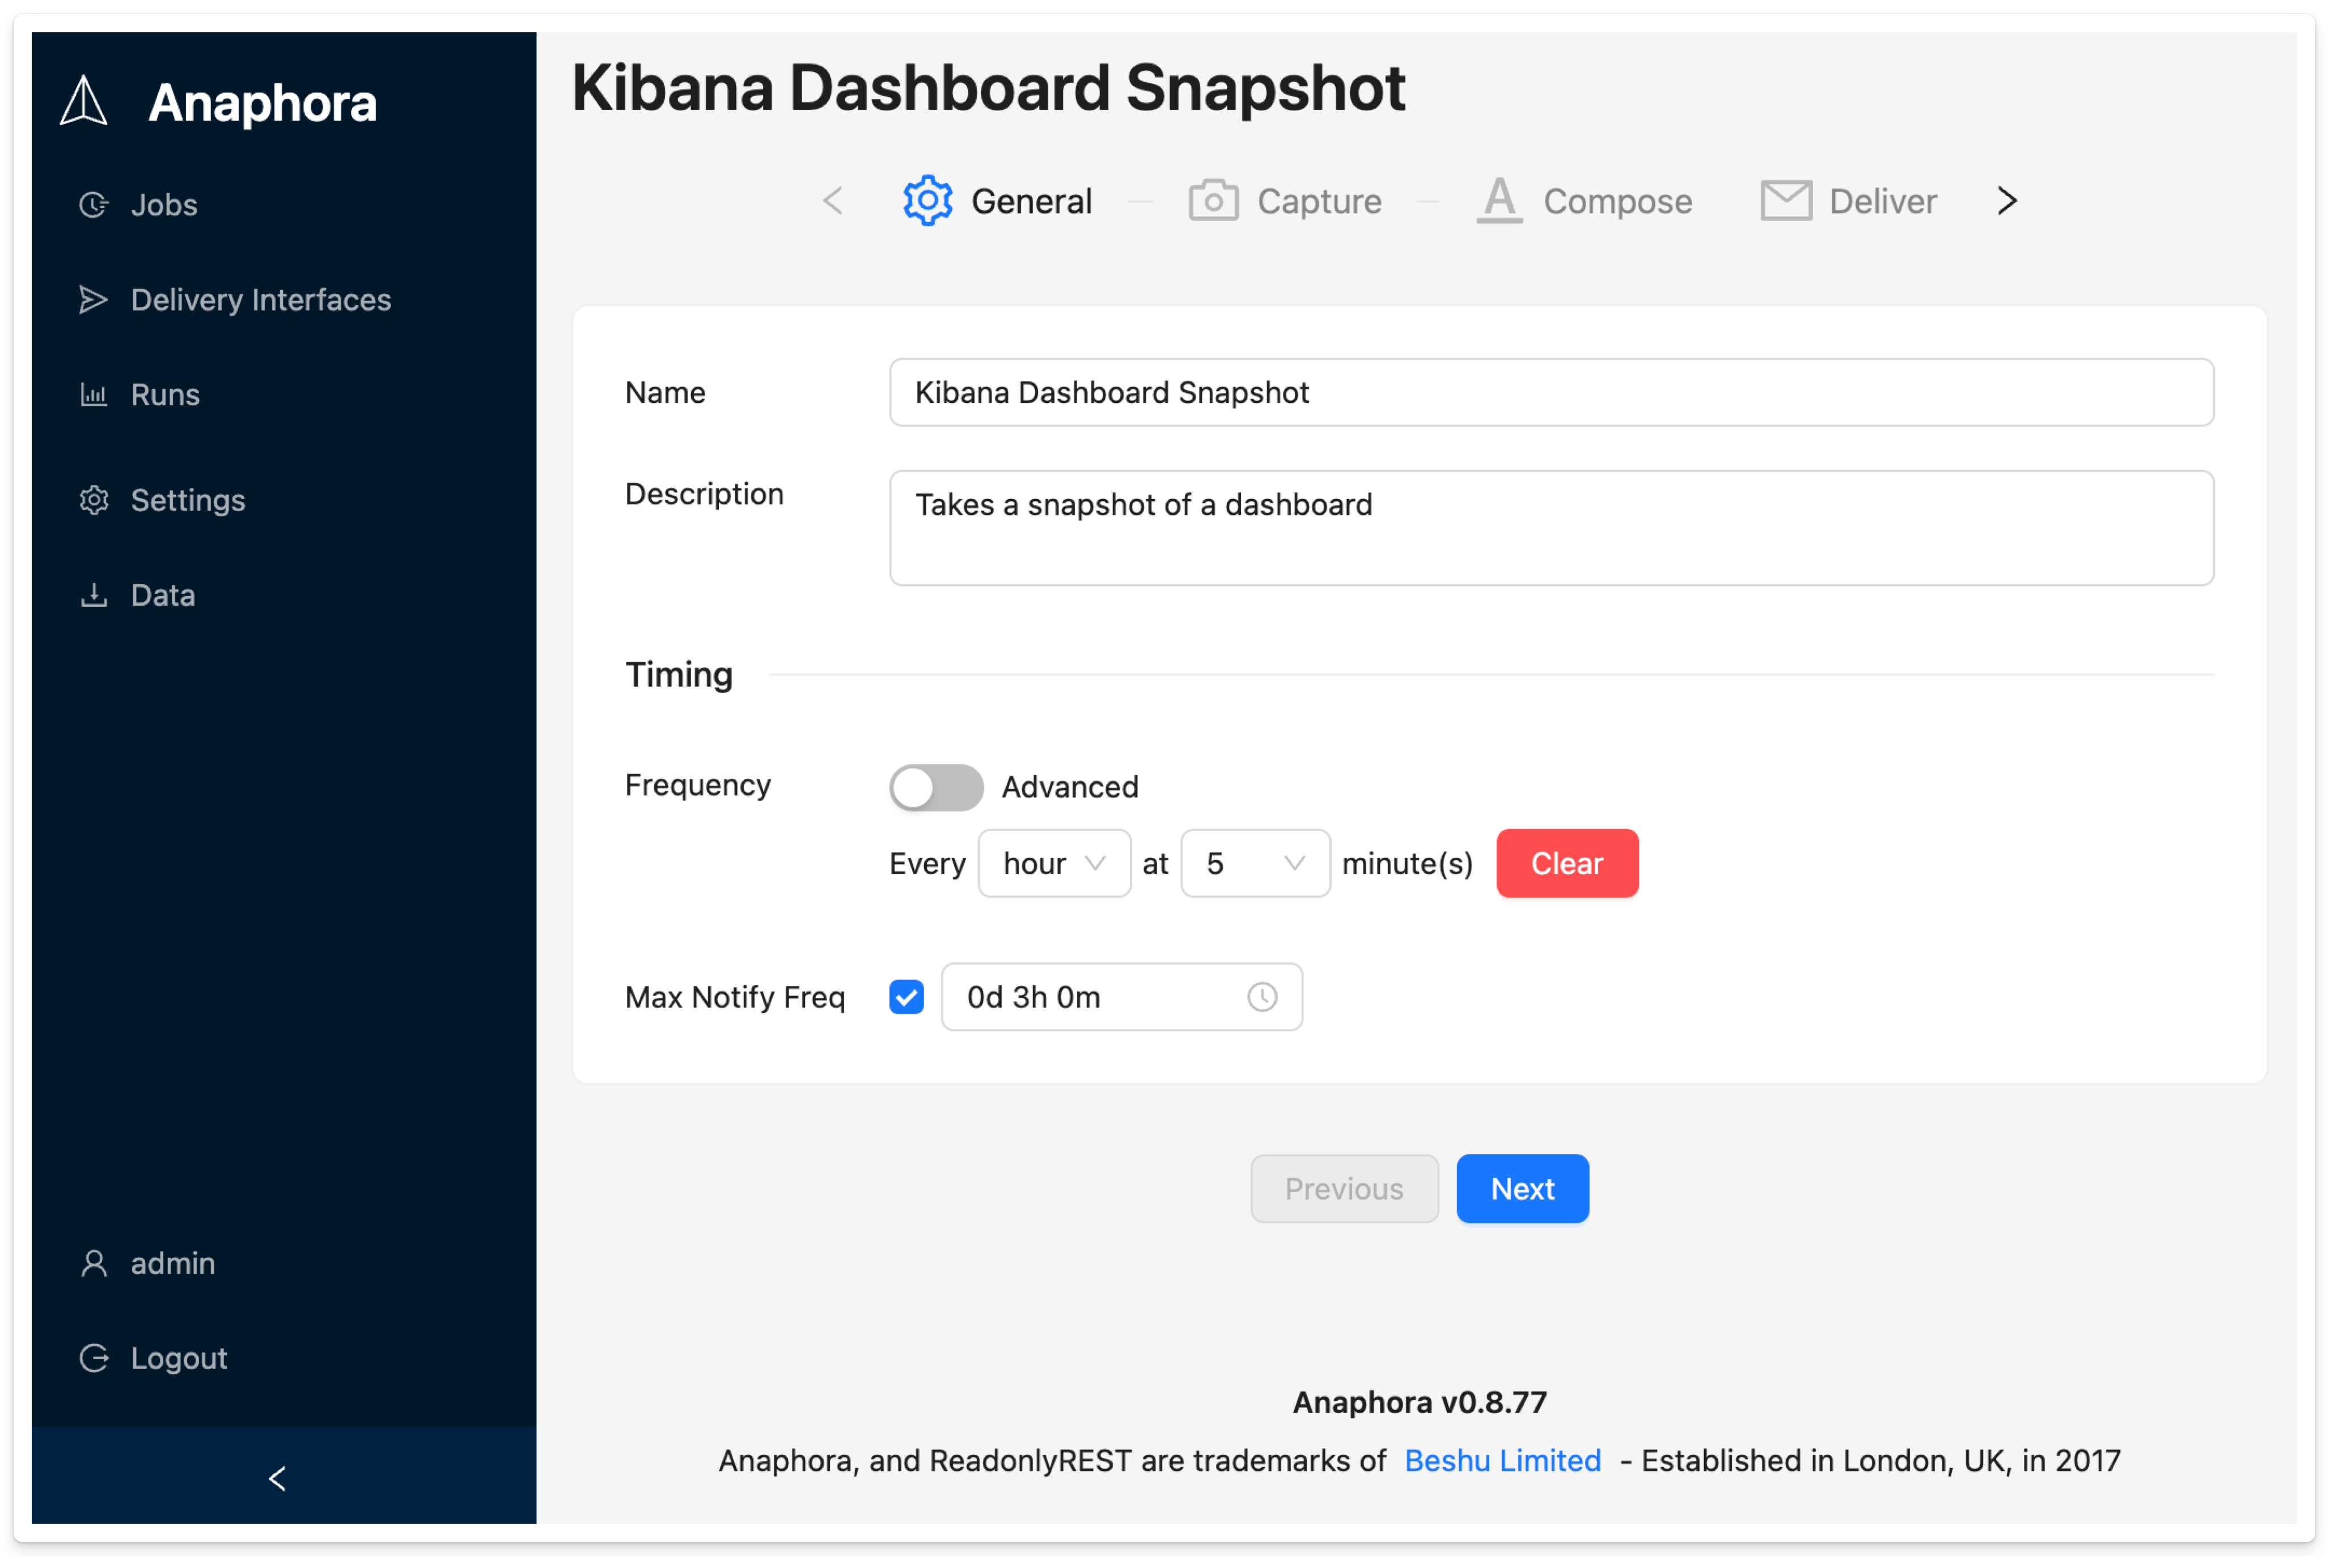Click the Anaphora logo icon
Screen dimensions: 2330x1557
83,101
